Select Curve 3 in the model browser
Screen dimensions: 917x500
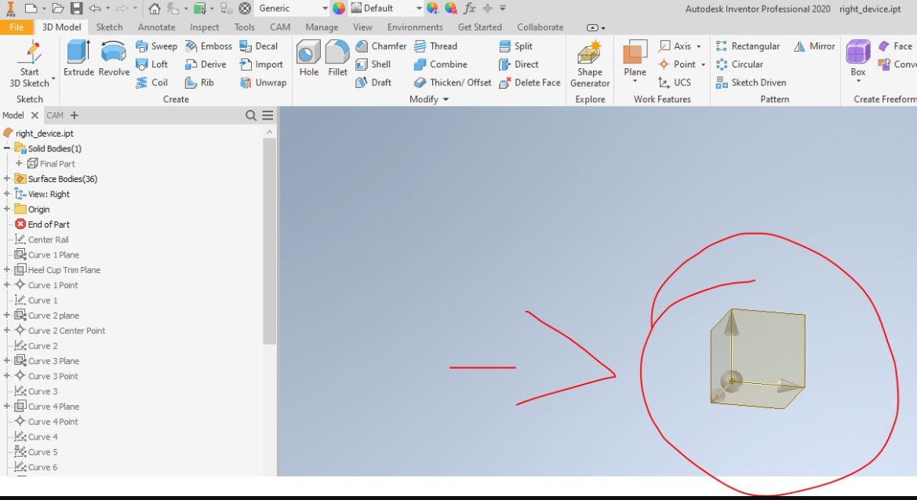coord(43,391)
